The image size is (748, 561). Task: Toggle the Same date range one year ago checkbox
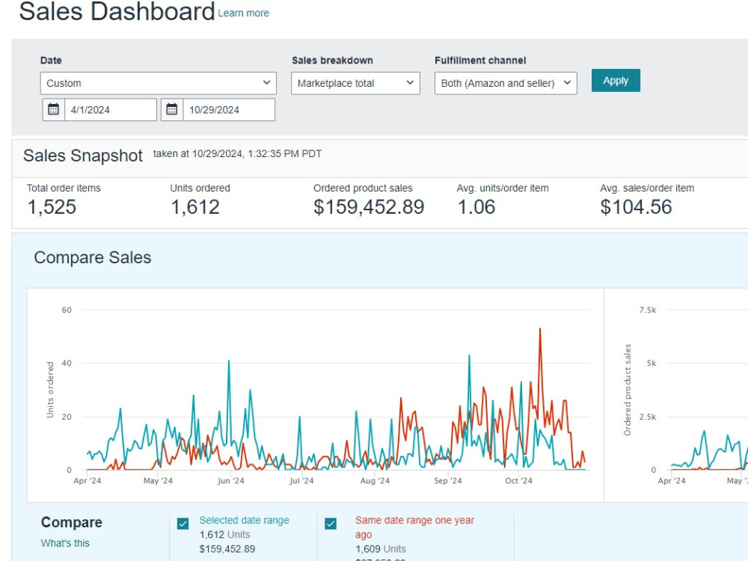pyautogui.click(x=331, y=524)
